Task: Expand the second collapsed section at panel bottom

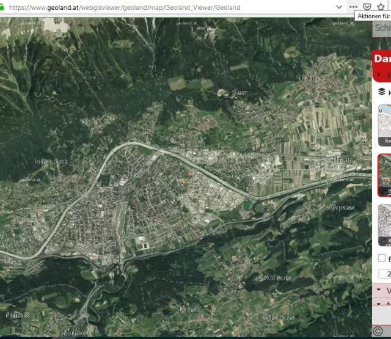Action: (379, 303)
